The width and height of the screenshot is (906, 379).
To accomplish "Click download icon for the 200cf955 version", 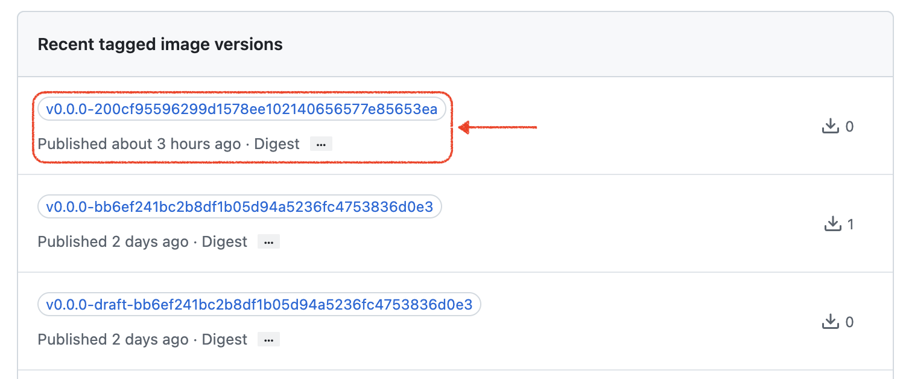I will [x=831, y=126].
